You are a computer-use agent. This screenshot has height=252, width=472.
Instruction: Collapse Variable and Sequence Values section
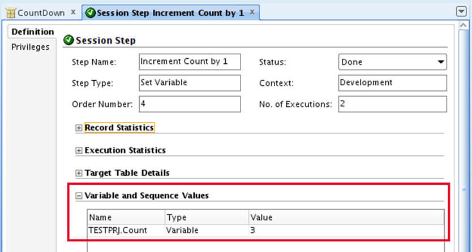coord(79,196)
